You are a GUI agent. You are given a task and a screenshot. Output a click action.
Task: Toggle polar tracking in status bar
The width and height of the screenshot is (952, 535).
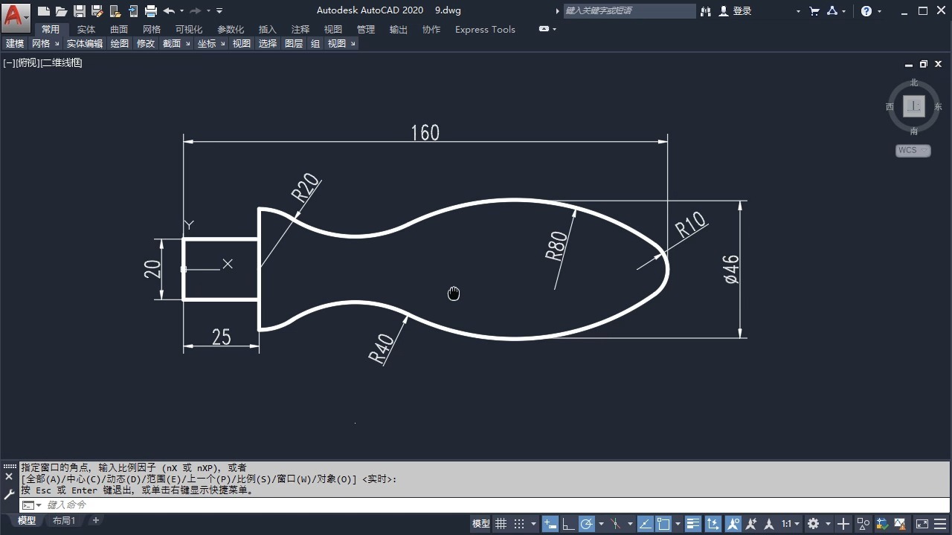(587, 524)
